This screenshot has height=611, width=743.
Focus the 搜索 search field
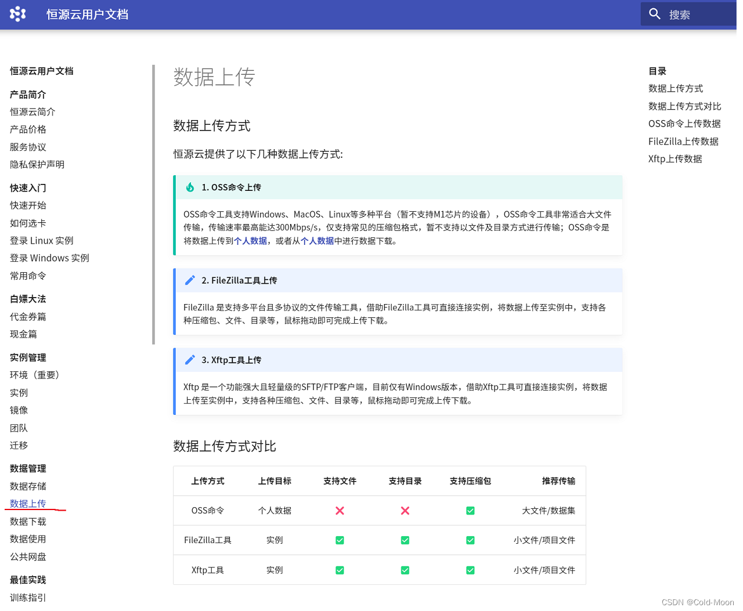(688, 14)
